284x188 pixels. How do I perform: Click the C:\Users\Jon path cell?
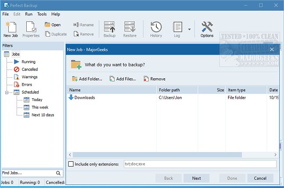coord(170,97)
